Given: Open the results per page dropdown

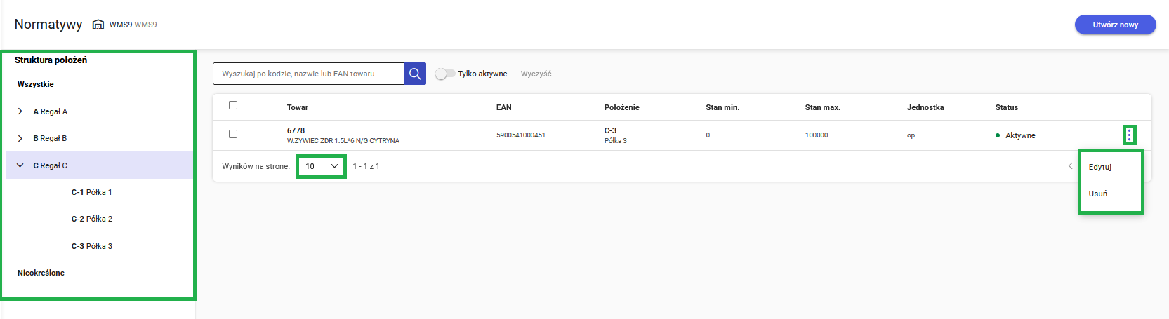Looking at the screenshot, I should (321, 166).
